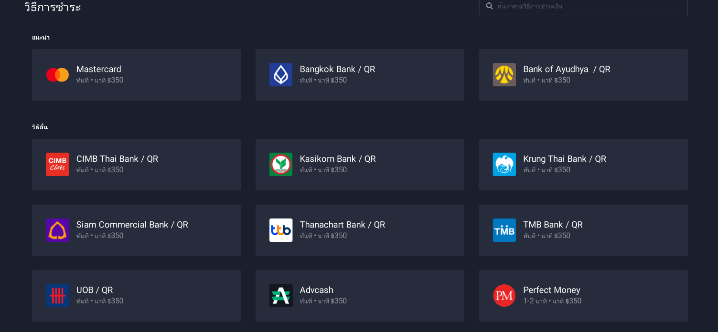
Task: Click the search magnifier icon
Action: (490, 6)
